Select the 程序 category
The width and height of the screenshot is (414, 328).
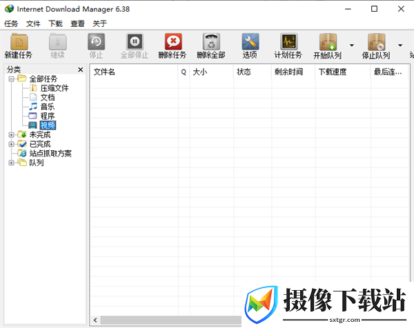point(48,116)
